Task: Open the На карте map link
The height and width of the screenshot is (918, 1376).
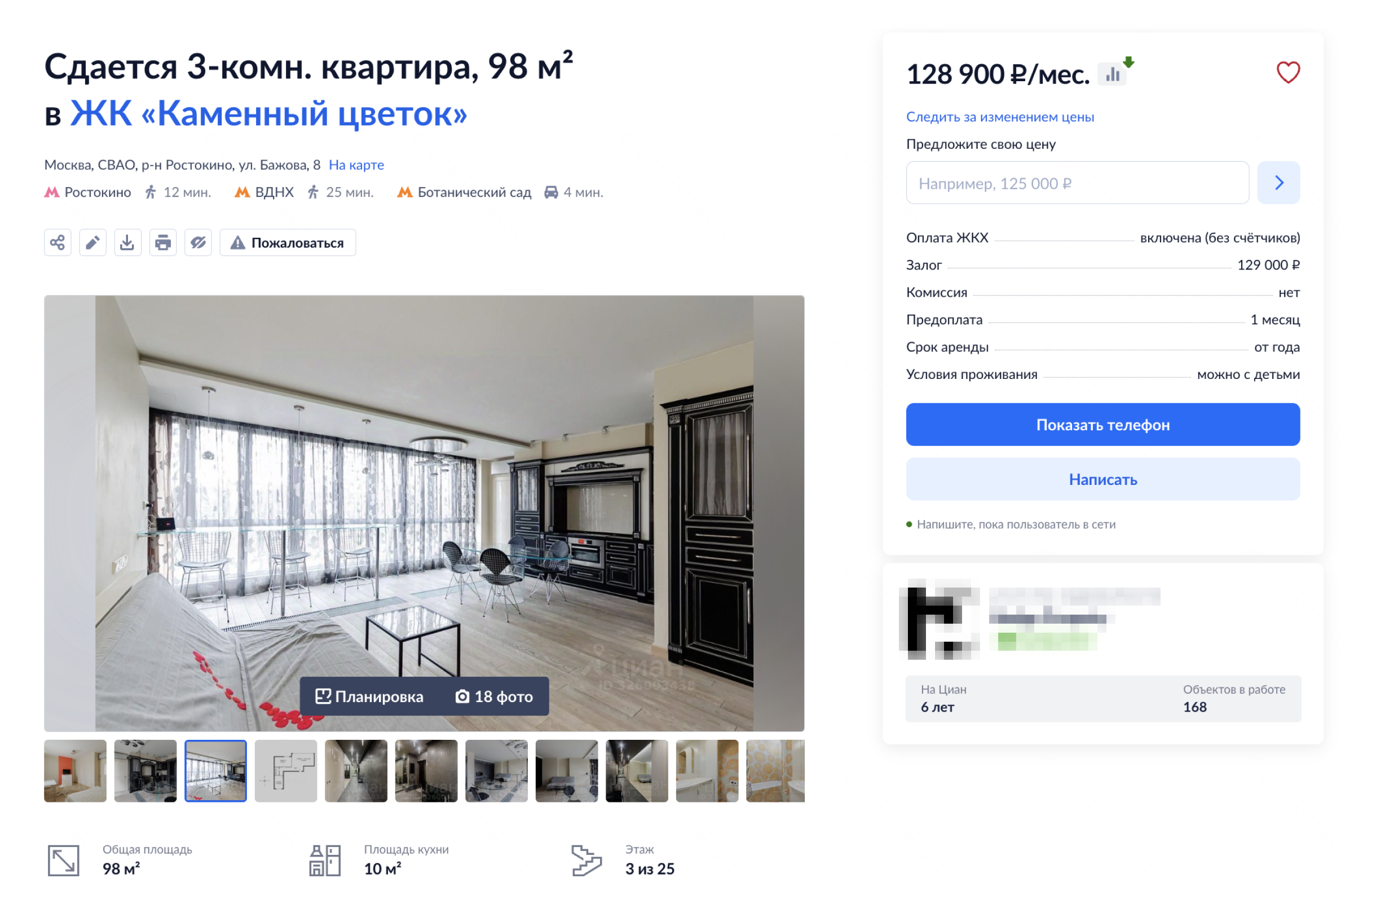Action: [x=356, y=165]
